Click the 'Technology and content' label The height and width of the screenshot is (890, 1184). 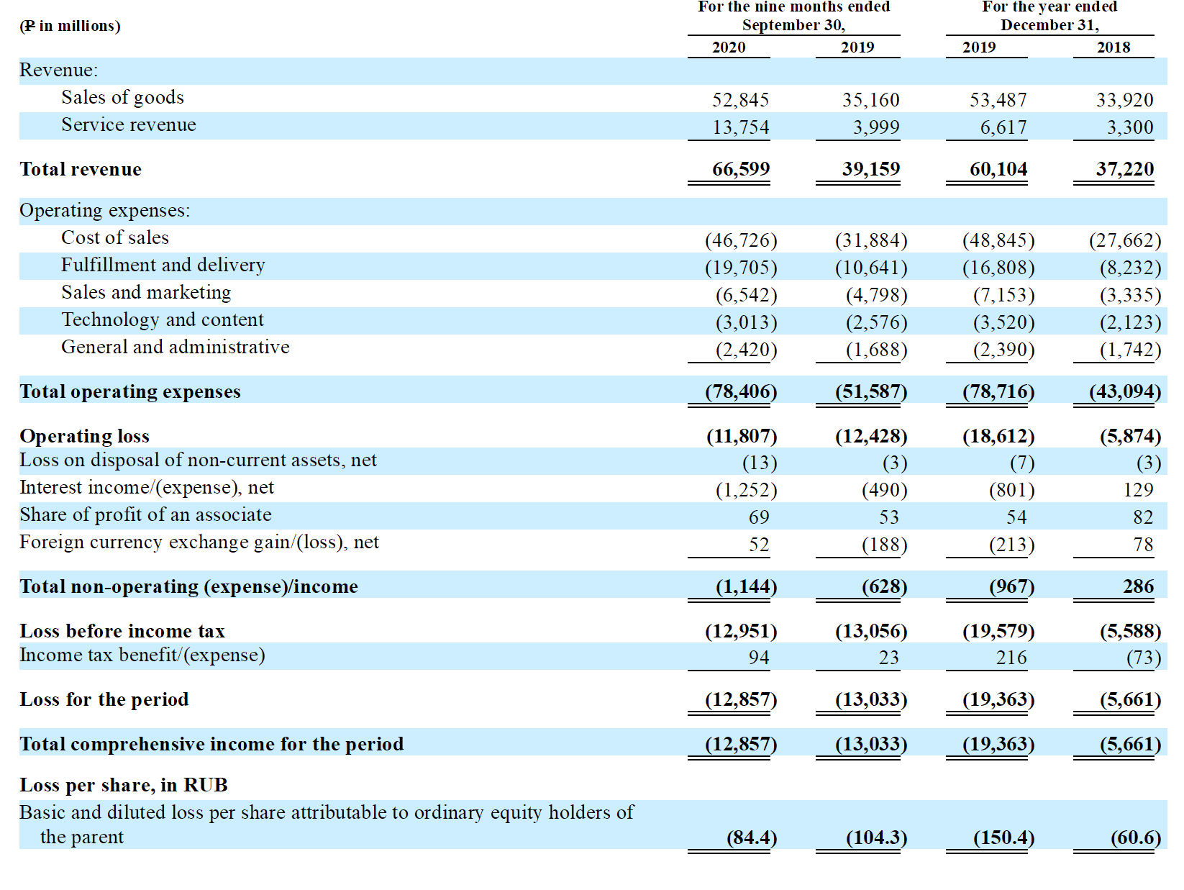click(x=163, y=320)
